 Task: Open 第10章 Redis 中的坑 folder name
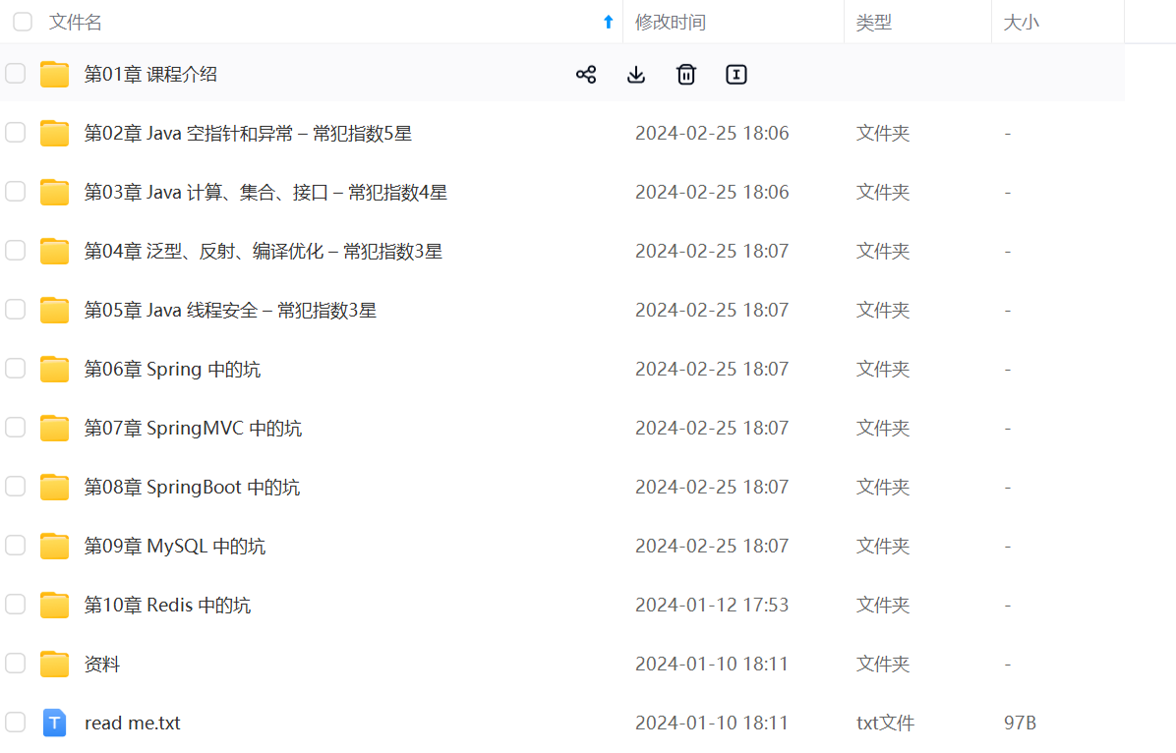tap(167, 605)
